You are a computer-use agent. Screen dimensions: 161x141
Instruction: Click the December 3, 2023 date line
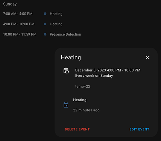pyautogui.click(x=108, y=70)
